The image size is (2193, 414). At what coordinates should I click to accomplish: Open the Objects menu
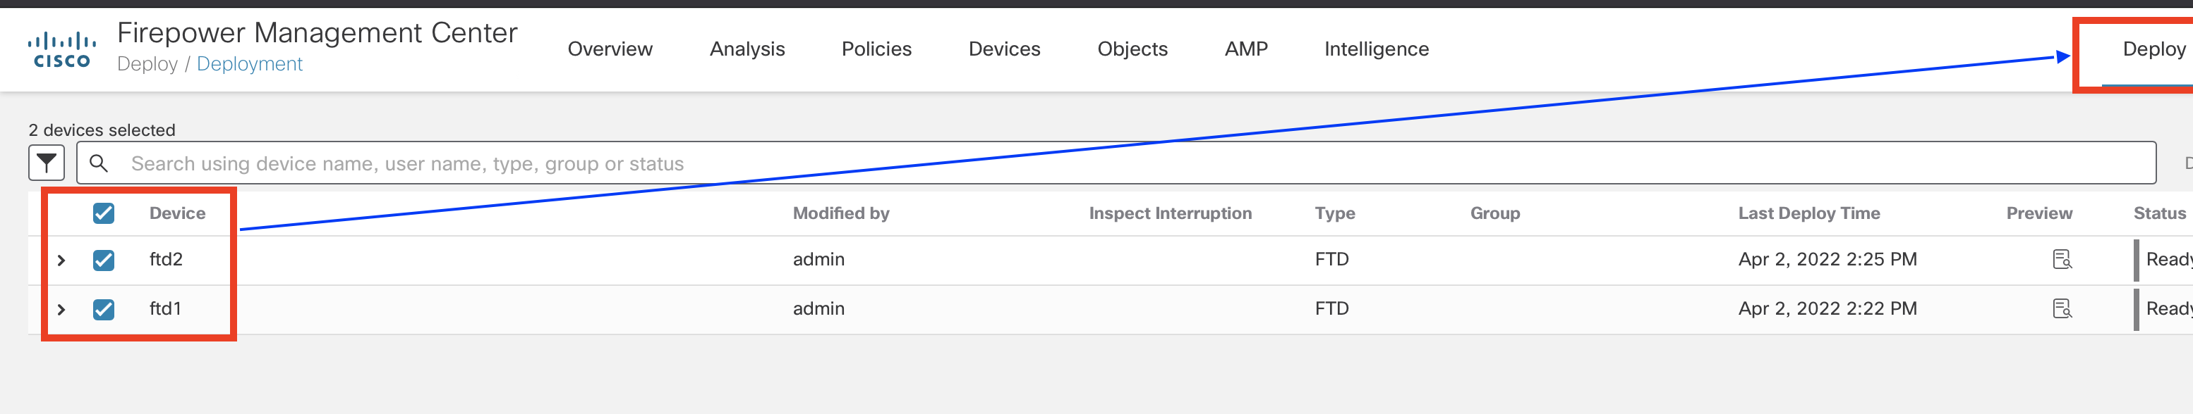(x=1132, y=49)
